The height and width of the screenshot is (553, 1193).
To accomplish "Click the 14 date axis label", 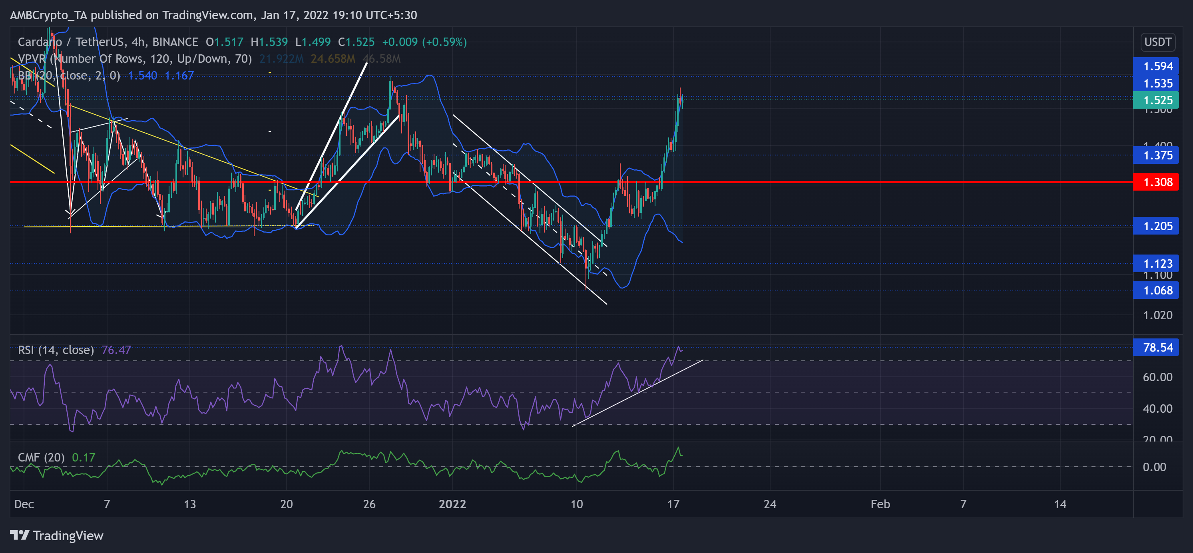I will [x=1060, y=504].
